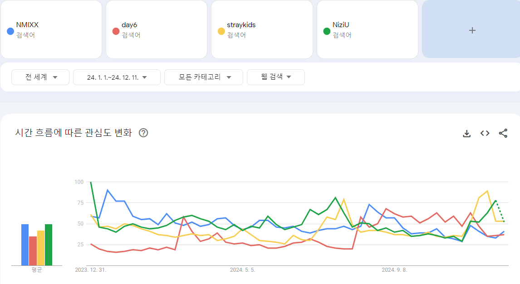Click the yellow straykids color dot
This screenshot has width=520, height=284.
pyautogui.click(x=221, y=31)
